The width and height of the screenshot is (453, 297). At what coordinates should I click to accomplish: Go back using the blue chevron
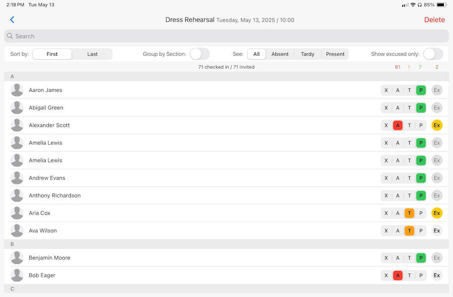(x=12, y=20)
